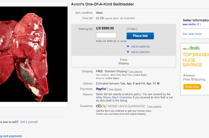Click the eBay deals logo in the ad
Screen dimensions: 209x138
[x=191, y=48]
